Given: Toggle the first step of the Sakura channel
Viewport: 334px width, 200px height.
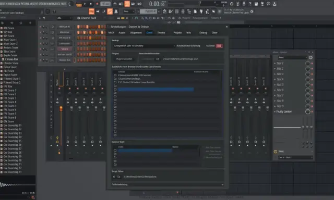Looking at the screenshot, I should (78, 49).
